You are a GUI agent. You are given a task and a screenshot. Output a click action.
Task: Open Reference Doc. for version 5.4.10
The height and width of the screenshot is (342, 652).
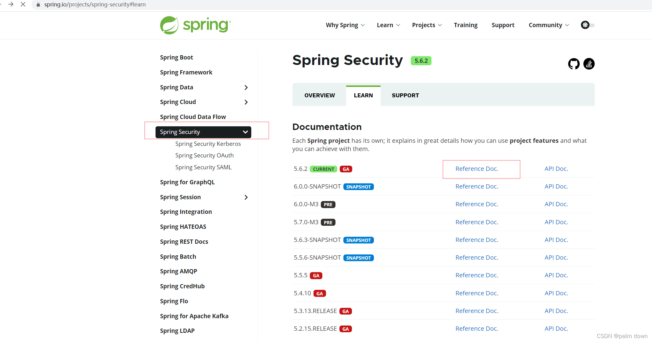coord(477,293)
